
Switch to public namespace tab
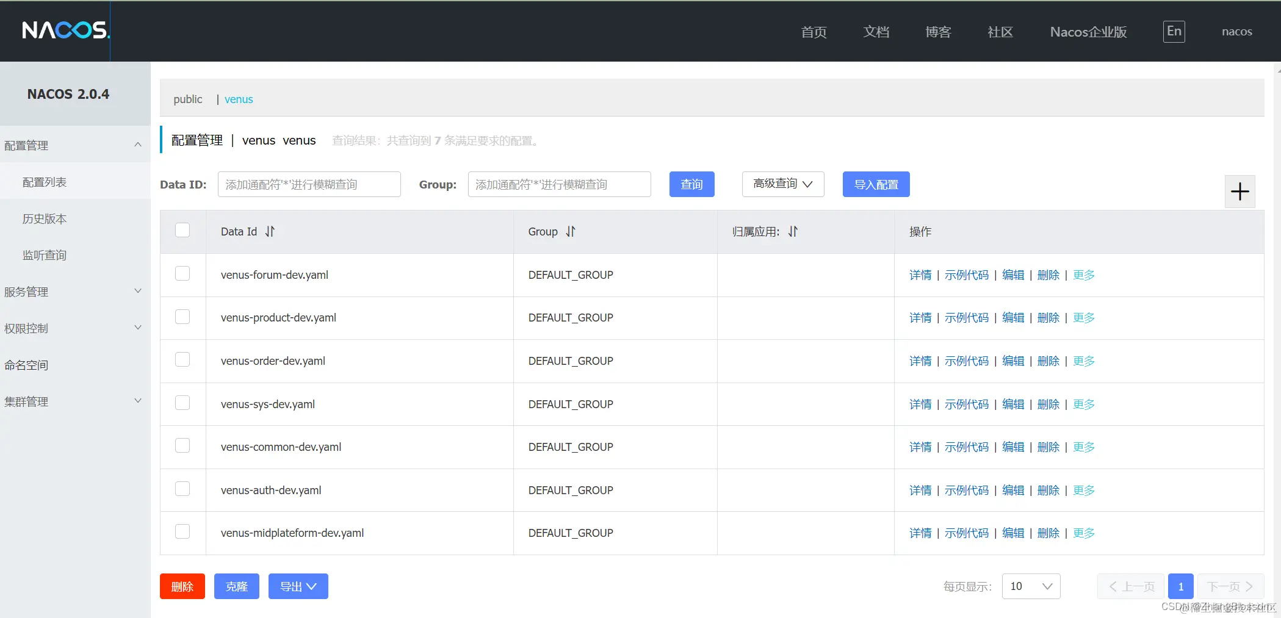click(187, 99)
